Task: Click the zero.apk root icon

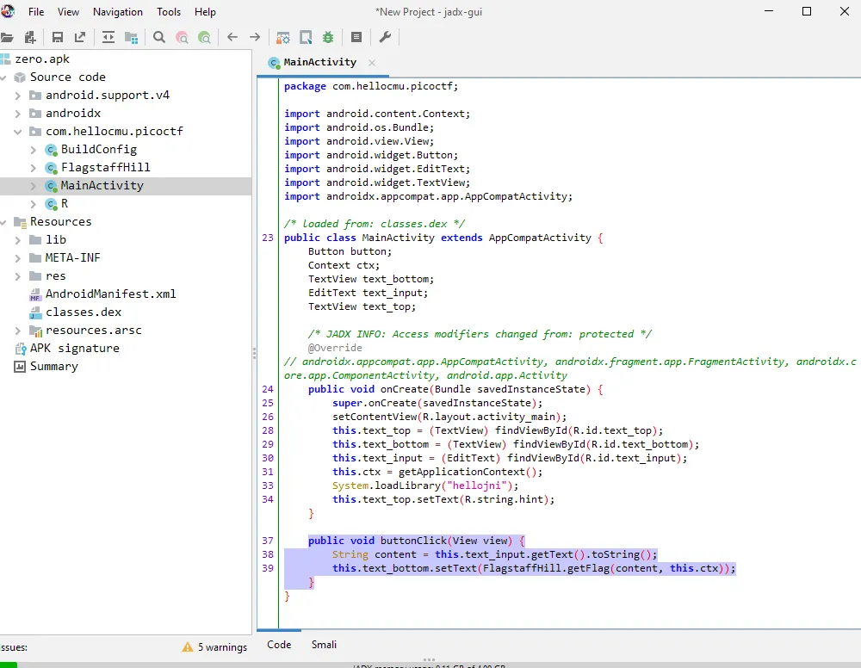Action: click(5, 59)
